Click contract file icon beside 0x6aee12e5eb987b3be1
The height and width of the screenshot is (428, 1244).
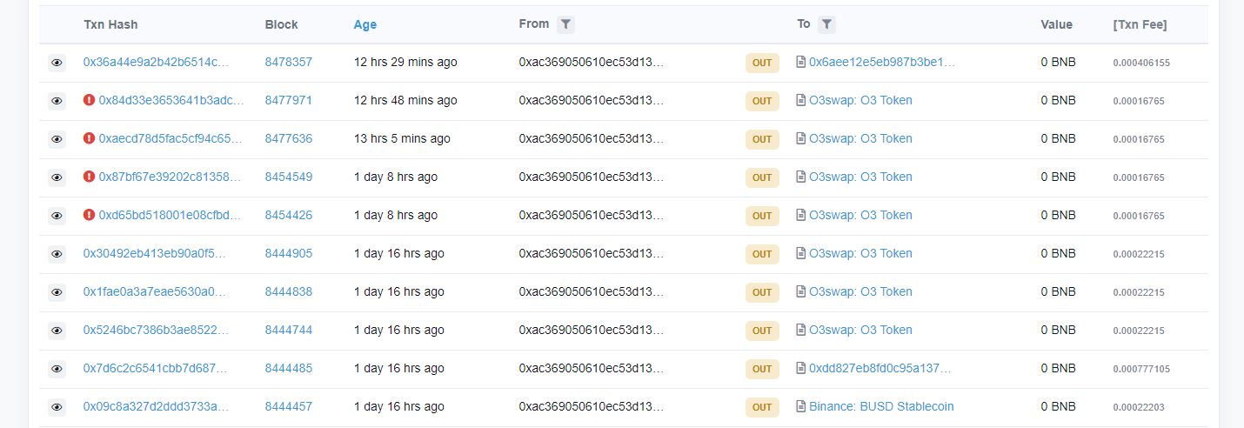[801, 62]
